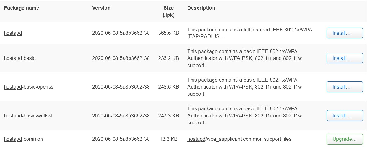The width and height of the screenshot is (367, 147).
Task: Click the Size (.ipk) column header
Action: [169, 11]
